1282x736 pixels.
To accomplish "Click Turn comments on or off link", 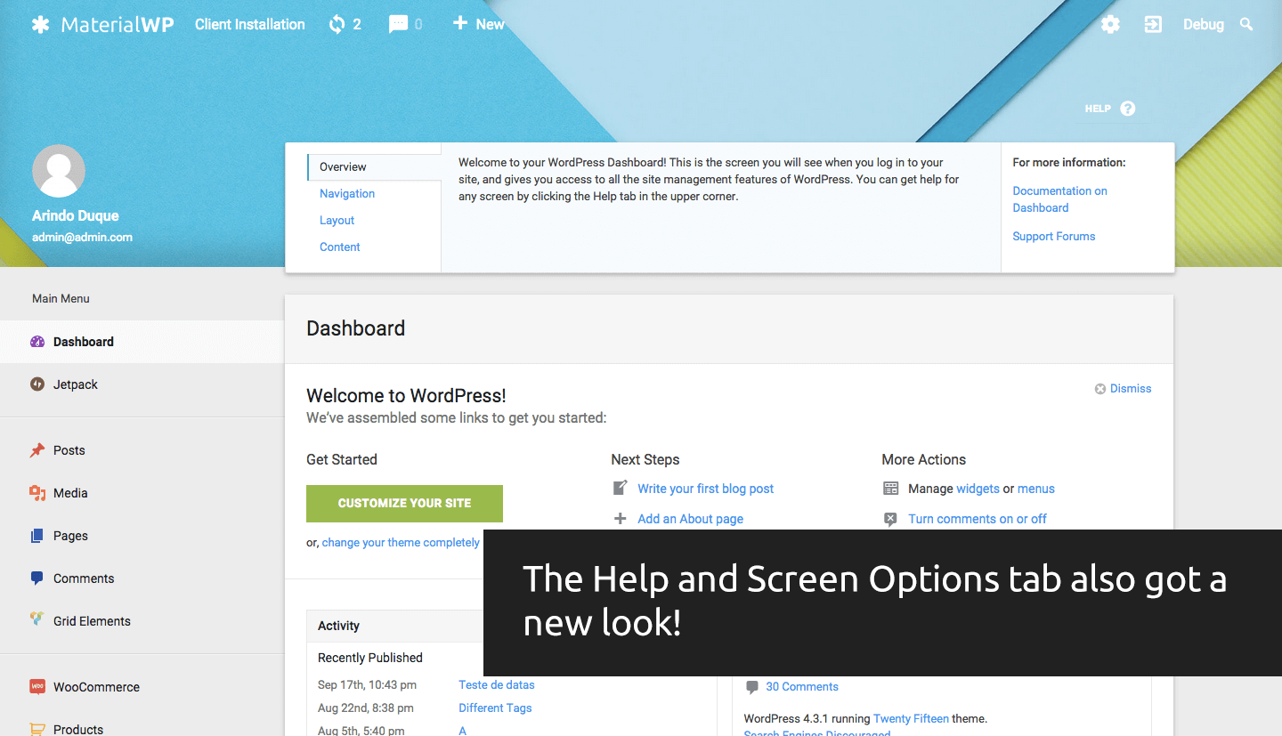I will 978,519.
